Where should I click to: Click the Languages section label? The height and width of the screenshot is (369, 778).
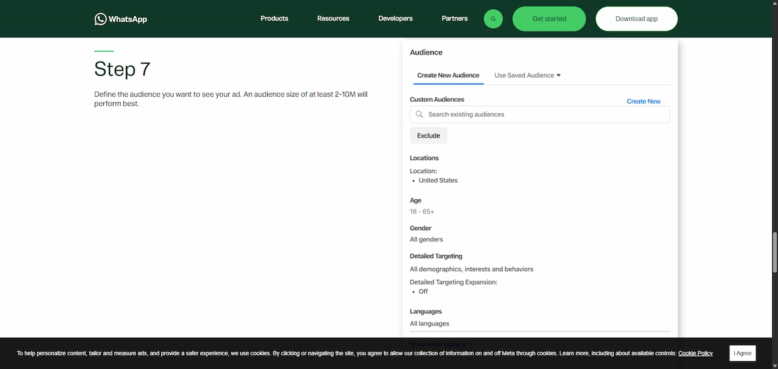pos(426,312)
